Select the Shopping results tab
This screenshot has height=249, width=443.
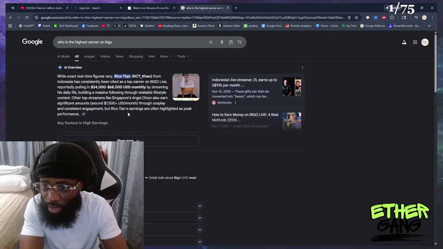(x=136, y=56)
